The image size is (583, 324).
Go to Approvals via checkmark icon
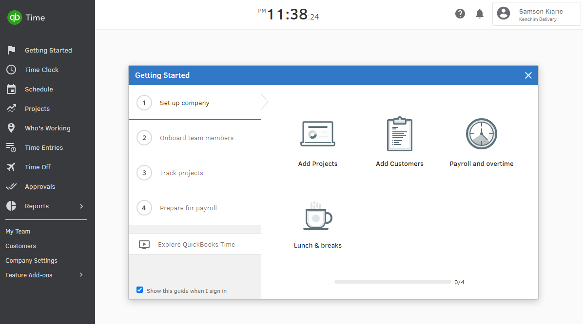point(39,186)
